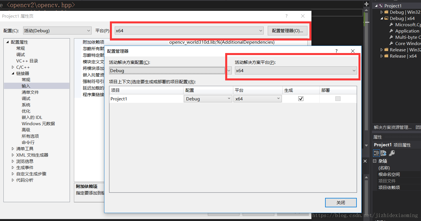Click the 配置管理器(O)... button
Image resolution: width=421 pixels, height=221 pixels.
(x=287, y=31)
